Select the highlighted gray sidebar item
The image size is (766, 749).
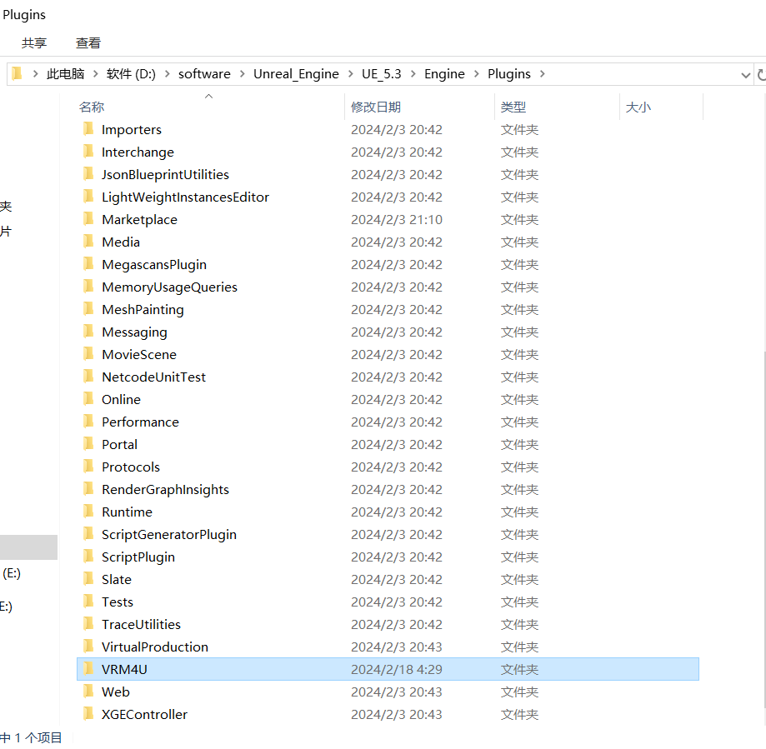coord(28,547)
